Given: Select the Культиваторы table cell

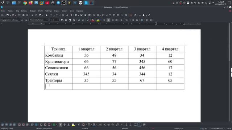Looking at the screenshot, I should (58, 61).
